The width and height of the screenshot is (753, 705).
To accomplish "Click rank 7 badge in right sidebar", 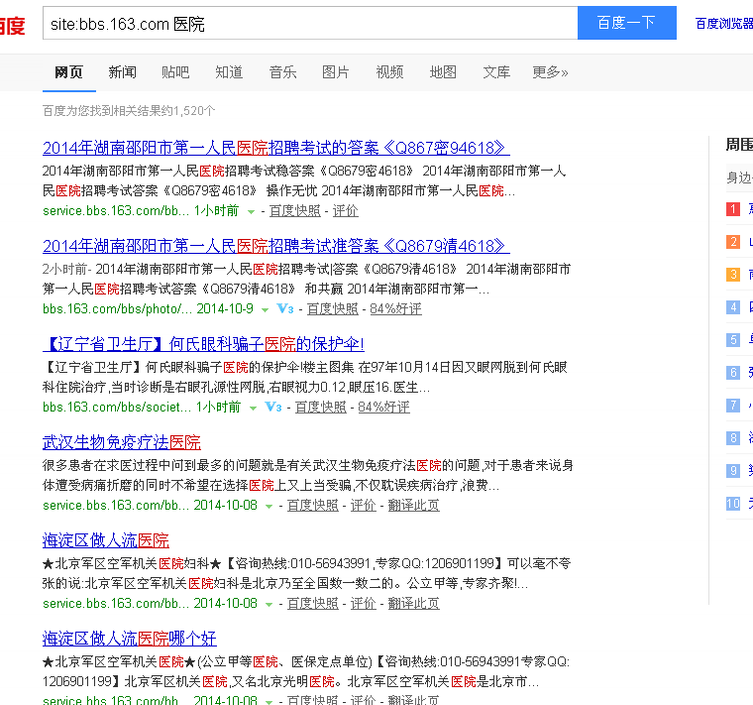I will [733, 405].
